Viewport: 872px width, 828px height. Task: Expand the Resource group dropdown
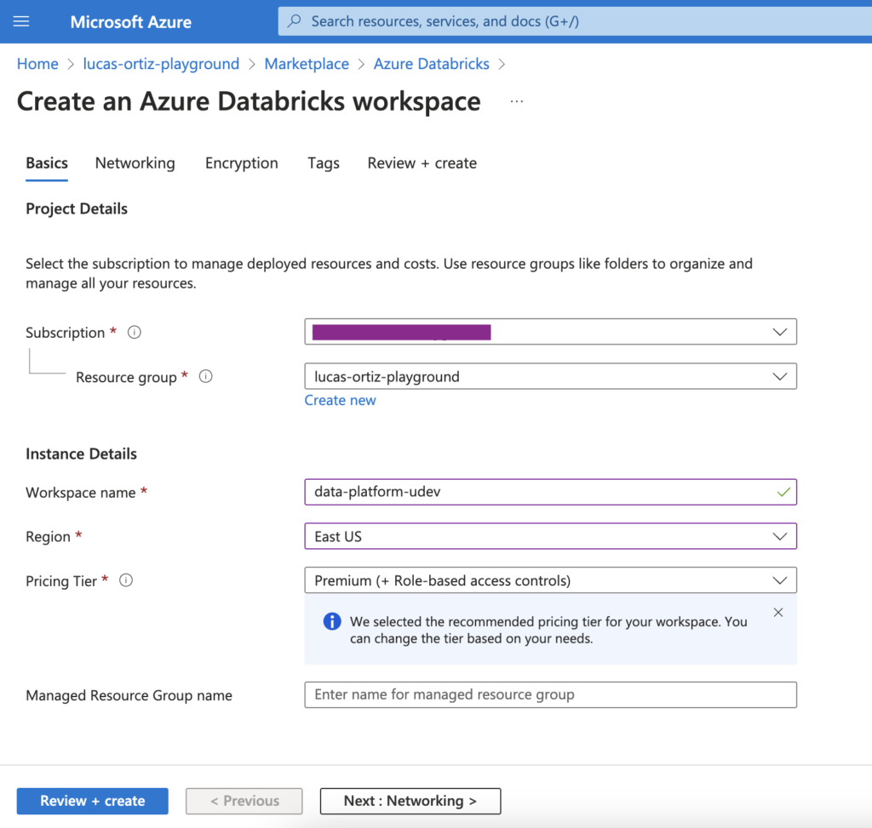point(551,376)
